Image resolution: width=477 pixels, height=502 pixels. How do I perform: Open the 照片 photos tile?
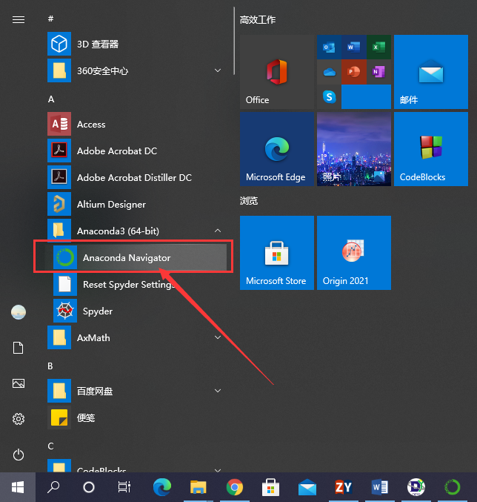coord(354,149)
